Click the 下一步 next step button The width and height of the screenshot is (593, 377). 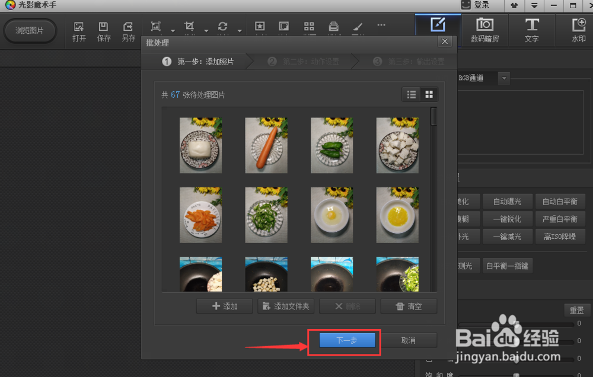click(347, 340)
